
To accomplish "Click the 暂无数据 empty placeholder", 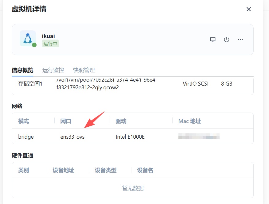I will click(133, 188).
